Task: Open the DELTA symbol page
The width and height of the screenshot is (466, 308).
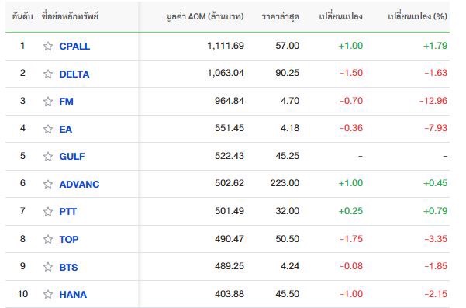Action: point(74,74)
